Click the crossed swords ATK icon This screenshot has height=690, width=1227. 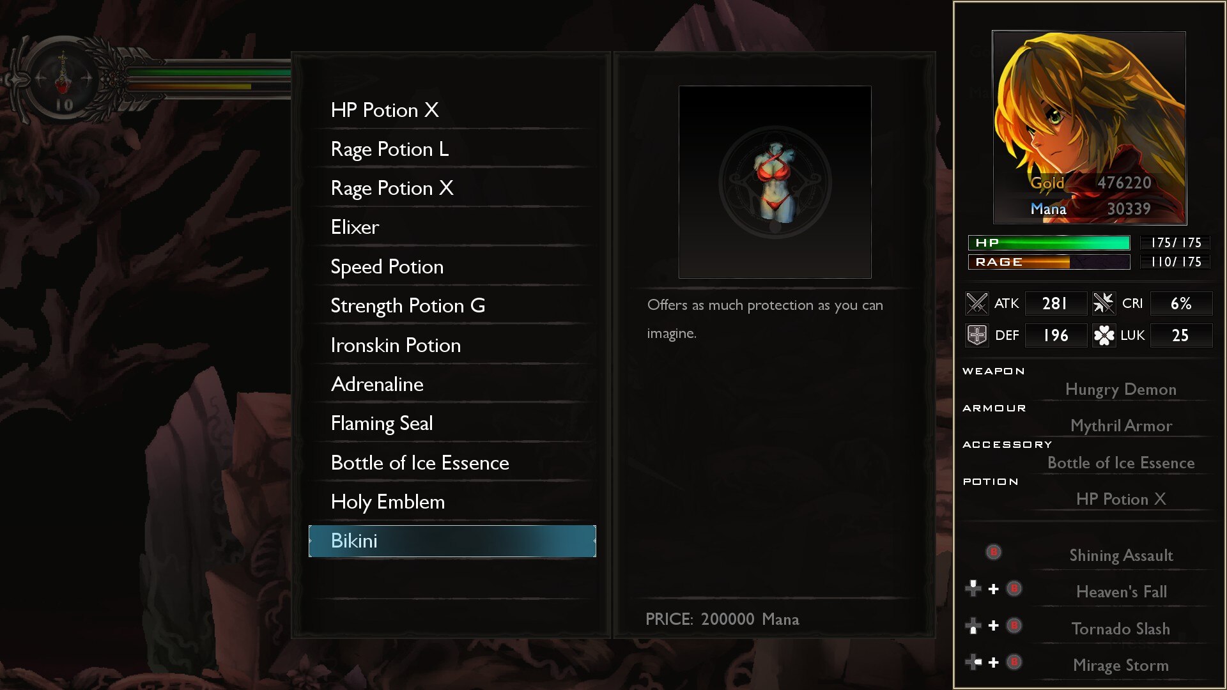tap(976, 303)
